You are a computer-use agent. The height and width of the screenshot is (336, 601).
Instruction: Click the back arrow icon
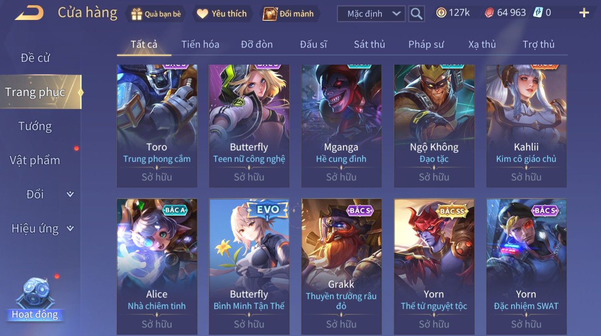tap(29, 13)
